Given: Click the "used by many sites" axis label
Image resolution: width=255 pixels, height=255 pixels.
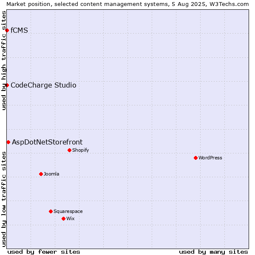Looking at the screenshot, I should pos(213,252).
